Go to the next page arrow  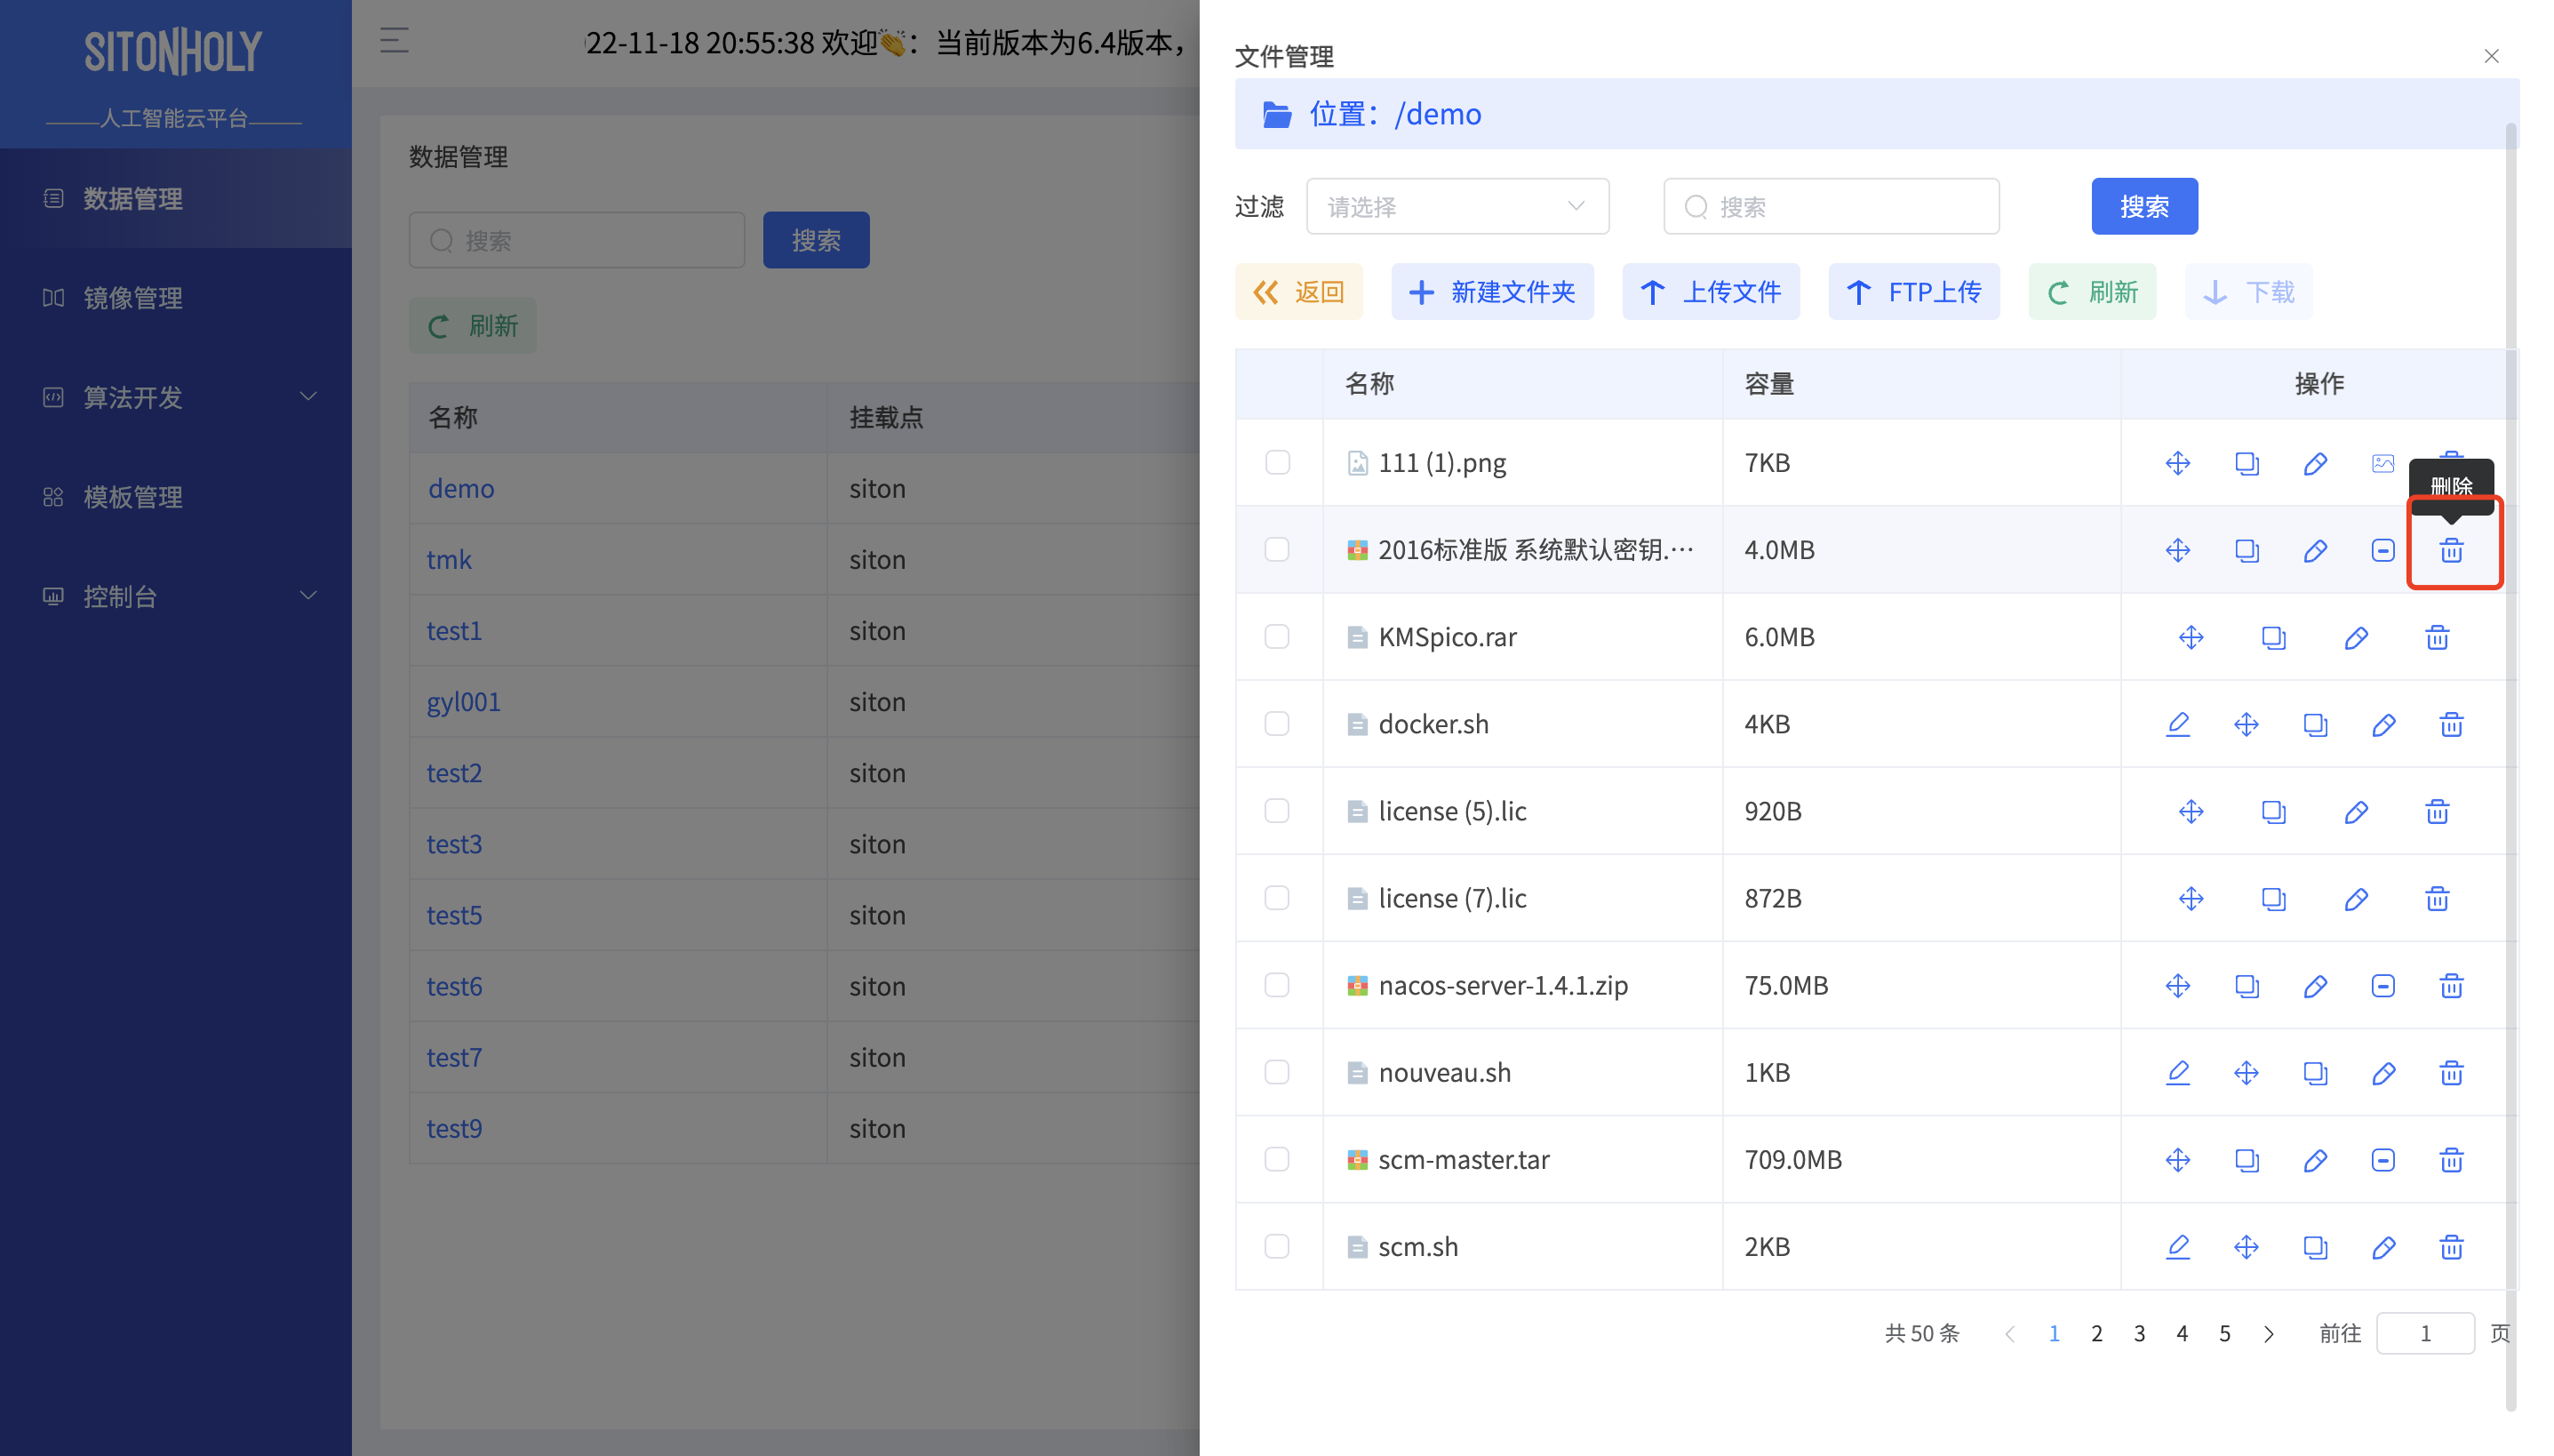2268,1333
